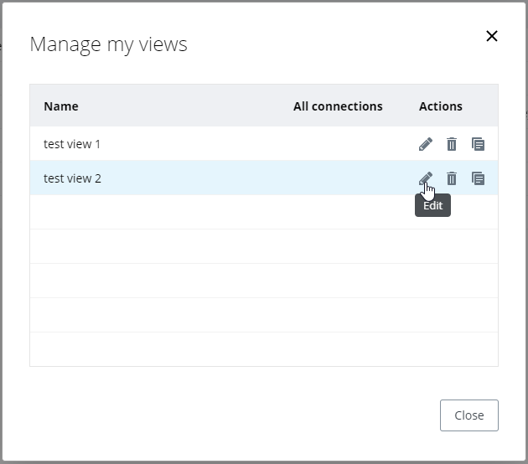Click the pencil edit icon for test view 1

tap(426, 144)
